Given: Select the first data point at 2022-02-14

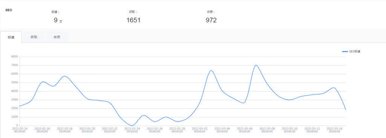Looking at the screenshot, I should click(20, 106).
